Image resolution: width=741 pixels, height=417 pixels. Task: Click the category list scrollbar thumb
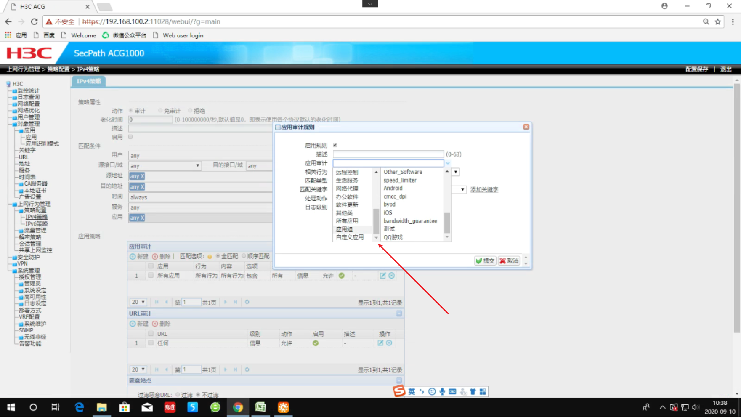376,221
